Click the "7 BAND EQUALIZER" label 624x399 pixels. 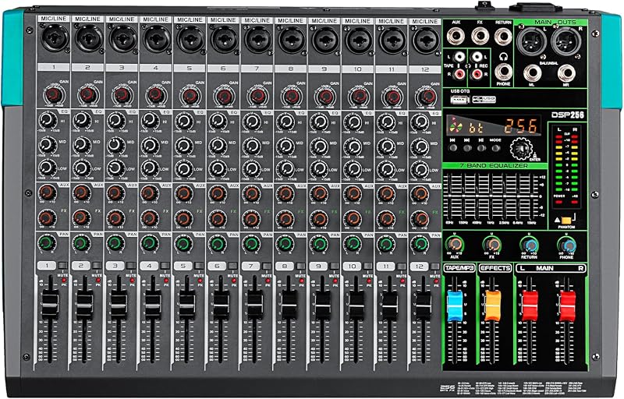494,165
